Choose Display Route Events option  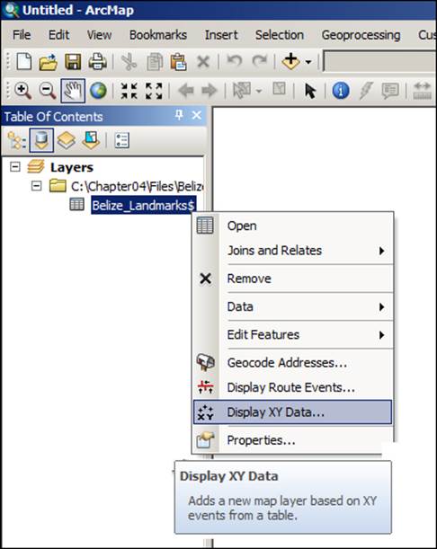(292, 387)
